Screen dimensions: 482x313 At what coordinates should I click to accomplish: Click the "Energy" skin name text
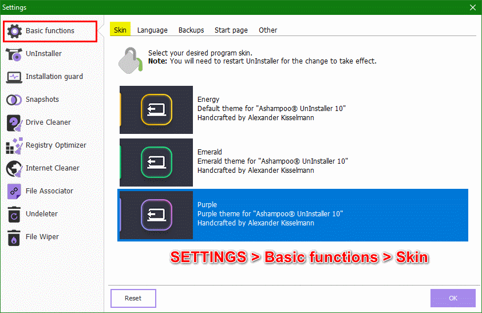[x=208, y=99]
